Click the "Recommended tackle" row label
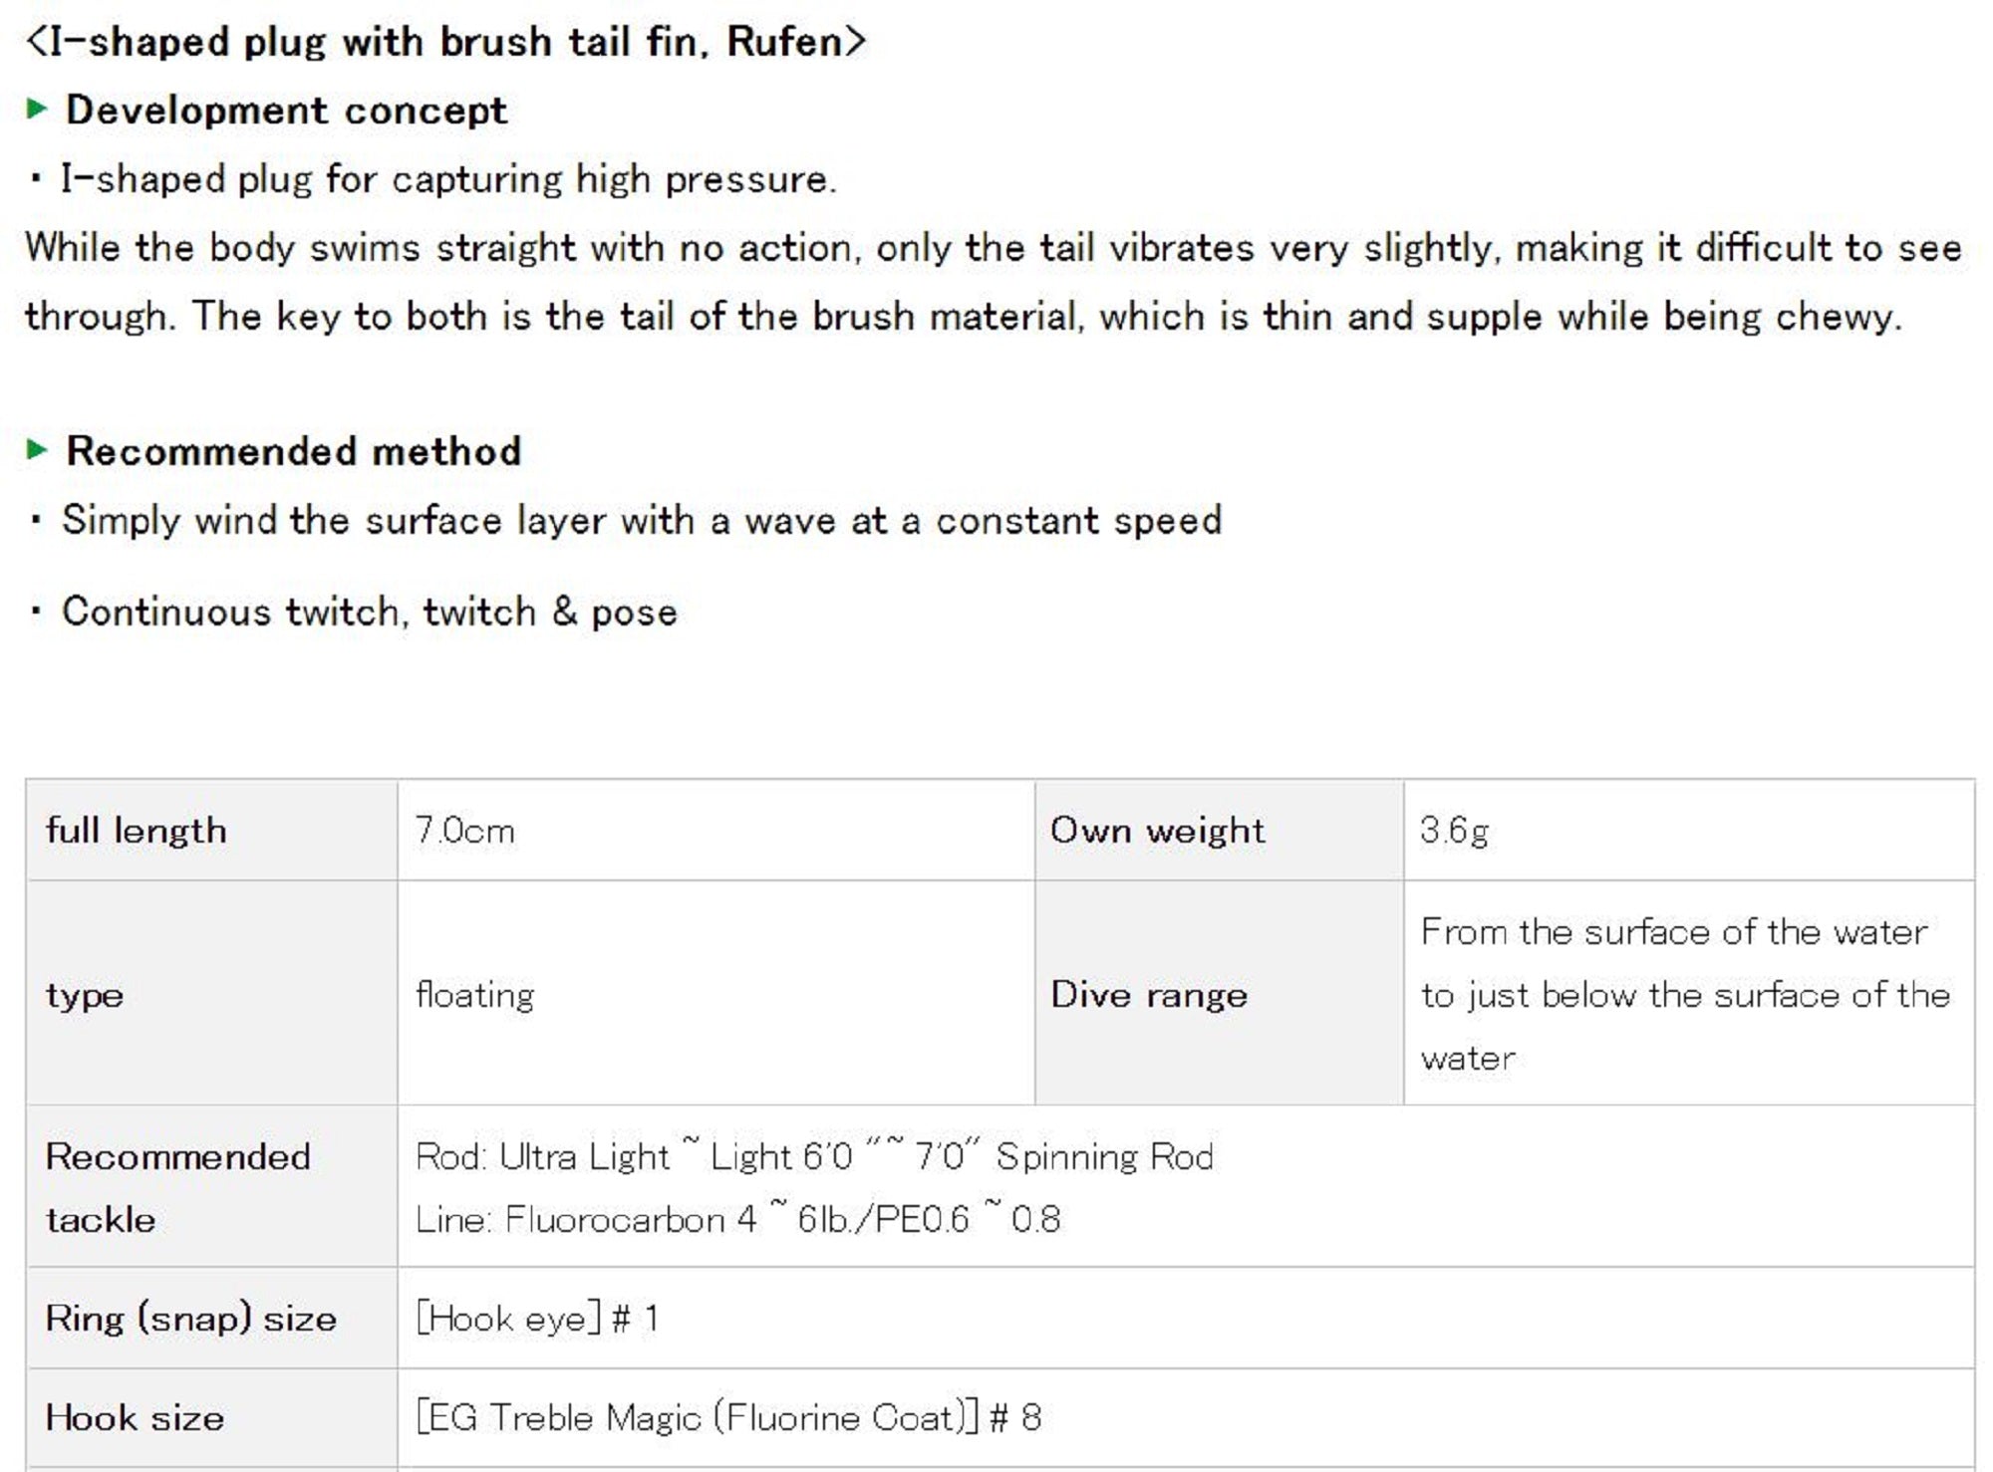This screenshot has height=1472, width=1993. 177,1187
